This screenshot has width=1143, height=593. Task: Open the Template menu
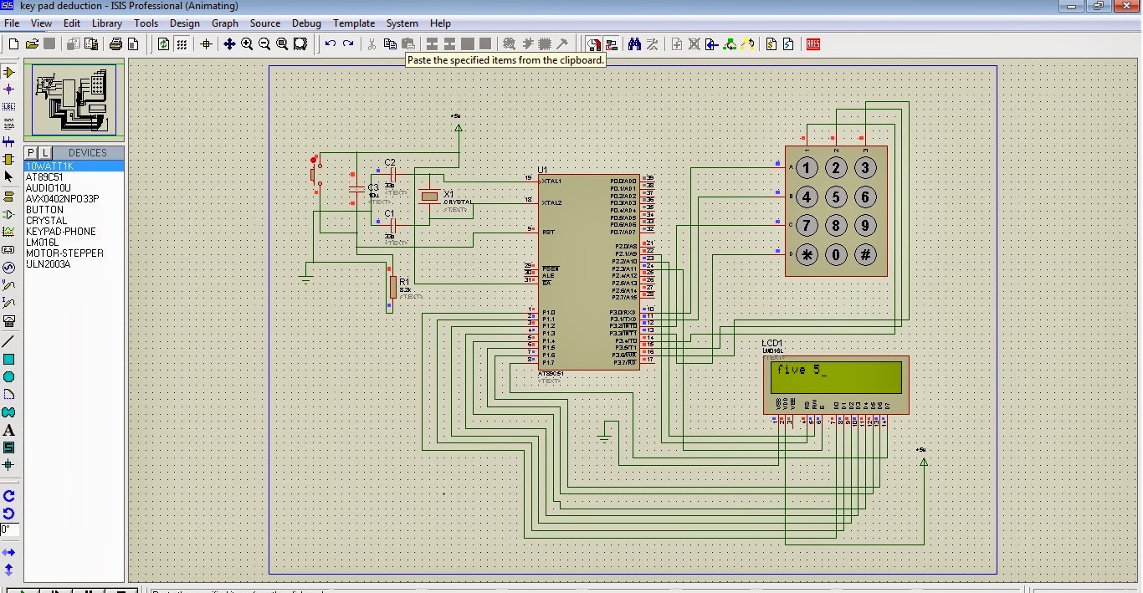354,23
